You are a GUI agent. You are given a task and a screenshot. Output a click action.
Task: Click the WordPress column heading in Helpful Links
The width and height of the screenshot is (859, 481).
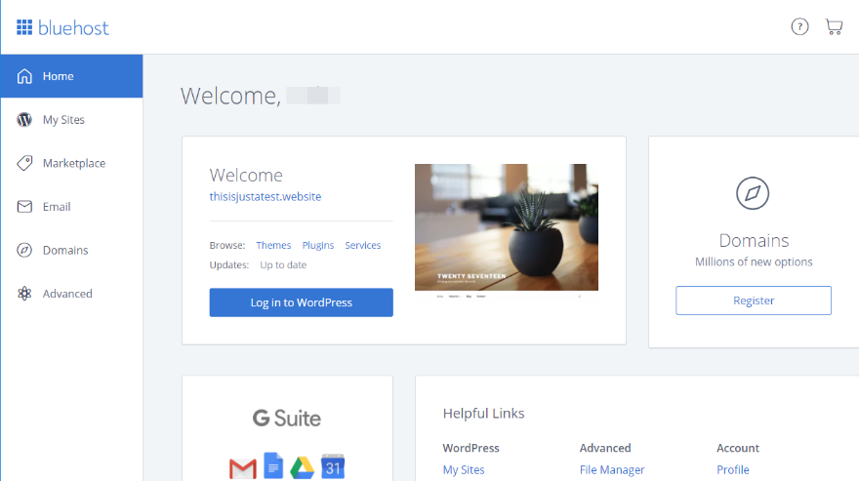470,448
